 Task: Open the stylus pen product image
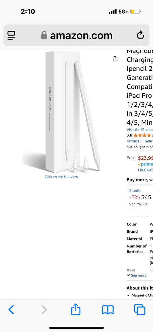61,112
